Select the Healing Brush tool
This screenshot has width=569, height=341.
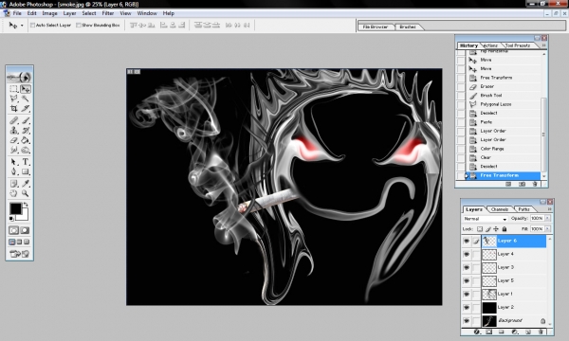coord(14,120)
